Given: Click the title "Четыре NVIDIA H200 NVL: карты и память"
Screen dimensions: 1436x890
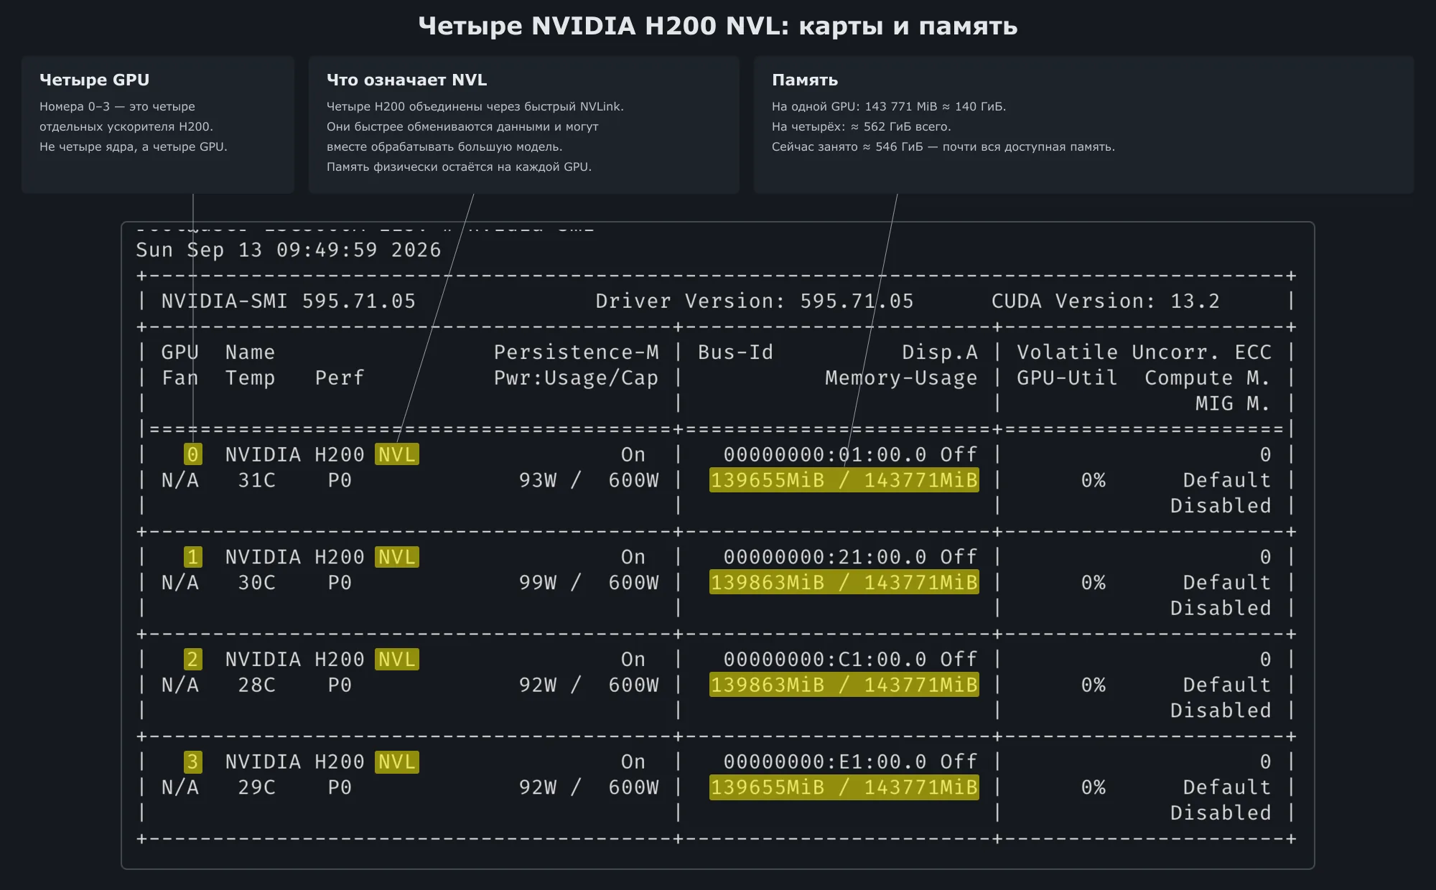Looking at the screenshot, I should pyautogui.click(x=717, y=26).
